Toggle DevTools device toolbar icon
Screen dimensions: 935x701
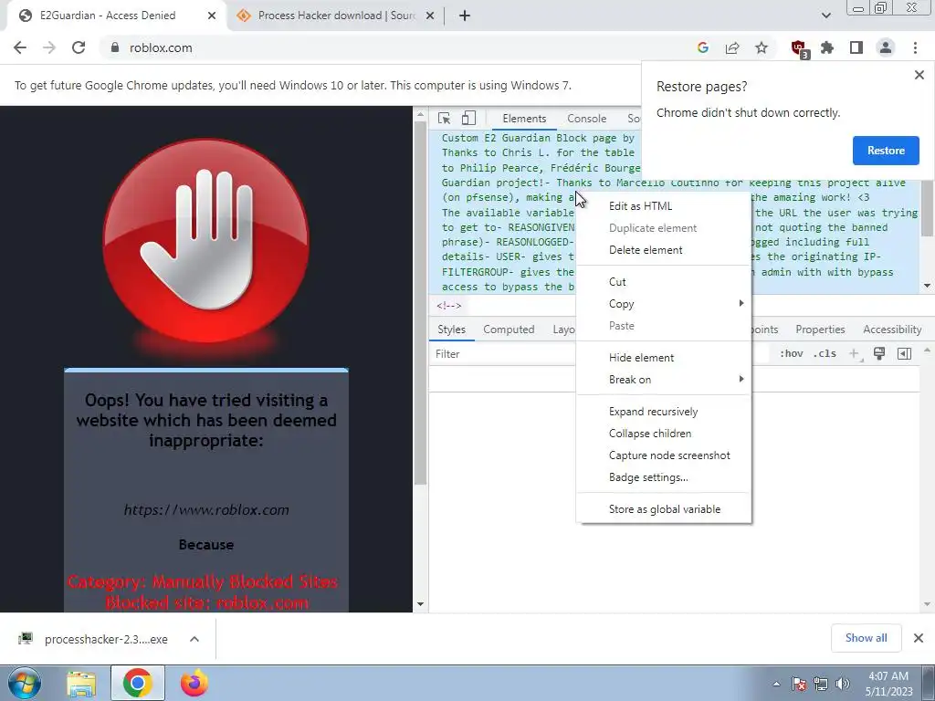[468, 118]
